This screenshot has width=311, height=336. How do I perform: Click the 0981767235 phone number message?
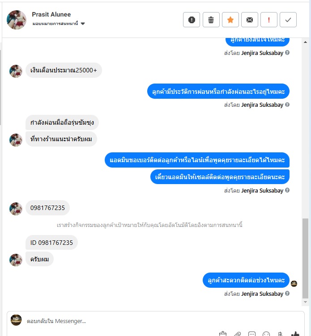pos(47,208)
